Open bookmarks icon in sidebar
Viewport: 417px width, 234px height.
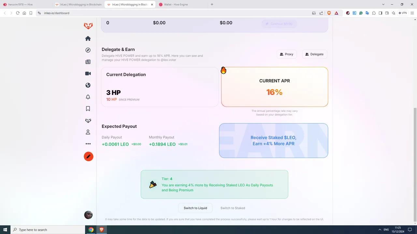point(88,109)
